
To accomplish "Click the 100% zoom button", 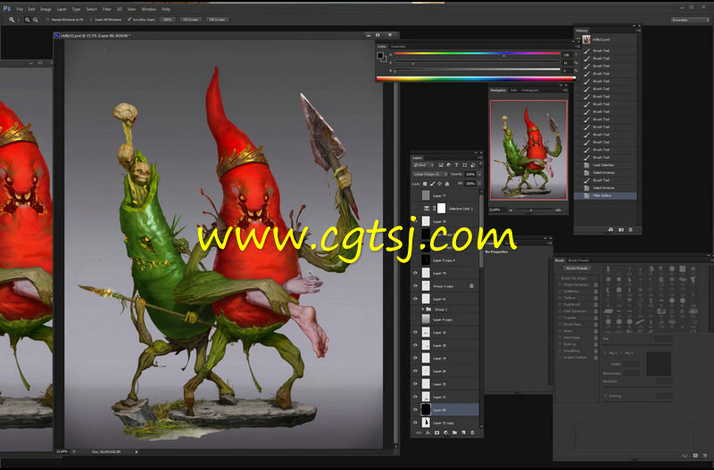I will click(168, 20).
